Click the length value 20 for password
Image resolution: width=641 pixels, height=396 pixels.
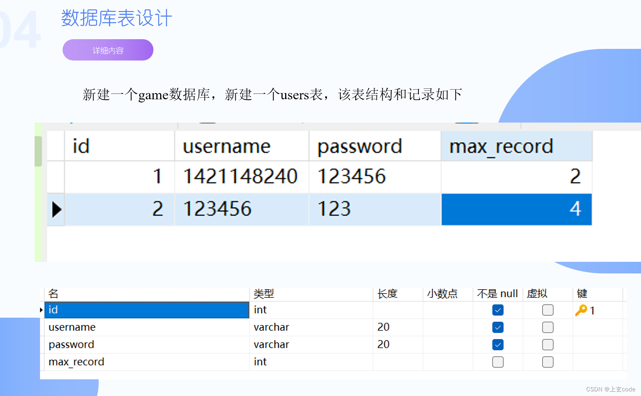398,344
